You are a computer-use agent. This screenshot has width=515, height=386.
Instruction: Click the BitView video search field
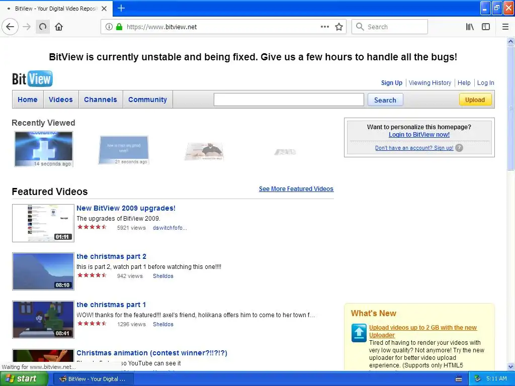(x=289, y=100)
